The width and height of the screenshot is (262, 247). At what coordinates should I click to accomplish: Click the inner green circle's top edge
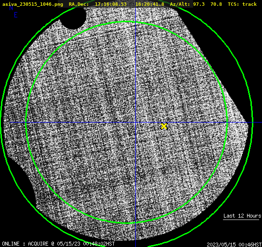(x=127, y=22)
